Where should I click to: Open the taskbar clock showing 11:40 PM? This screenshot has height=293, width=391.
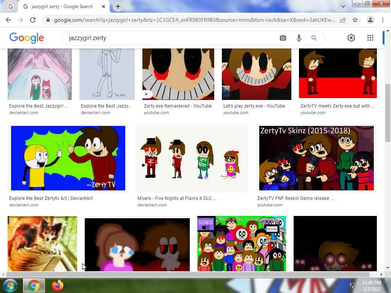(372, 286)
